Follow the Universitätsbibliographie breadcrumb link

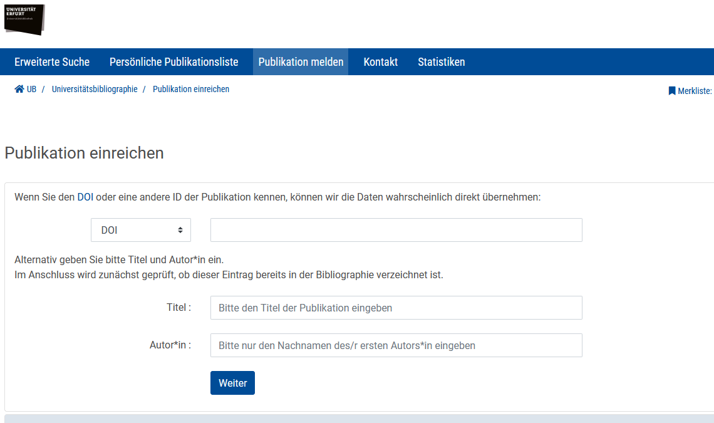(95, 90)
